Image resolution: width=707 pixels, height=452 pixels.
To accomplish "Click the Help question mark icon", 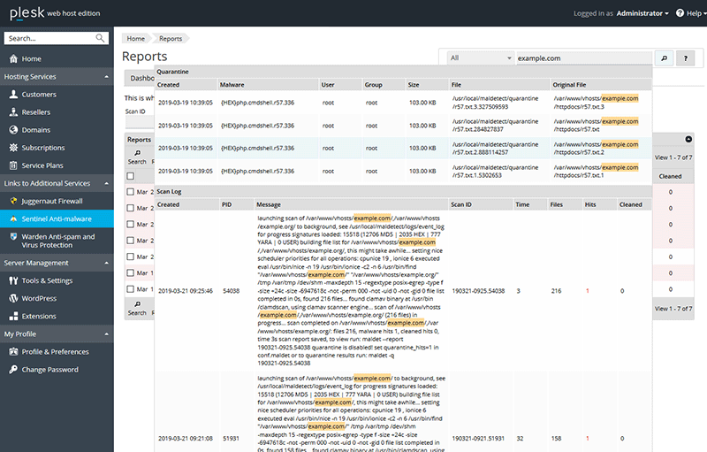I will [680, 13].
